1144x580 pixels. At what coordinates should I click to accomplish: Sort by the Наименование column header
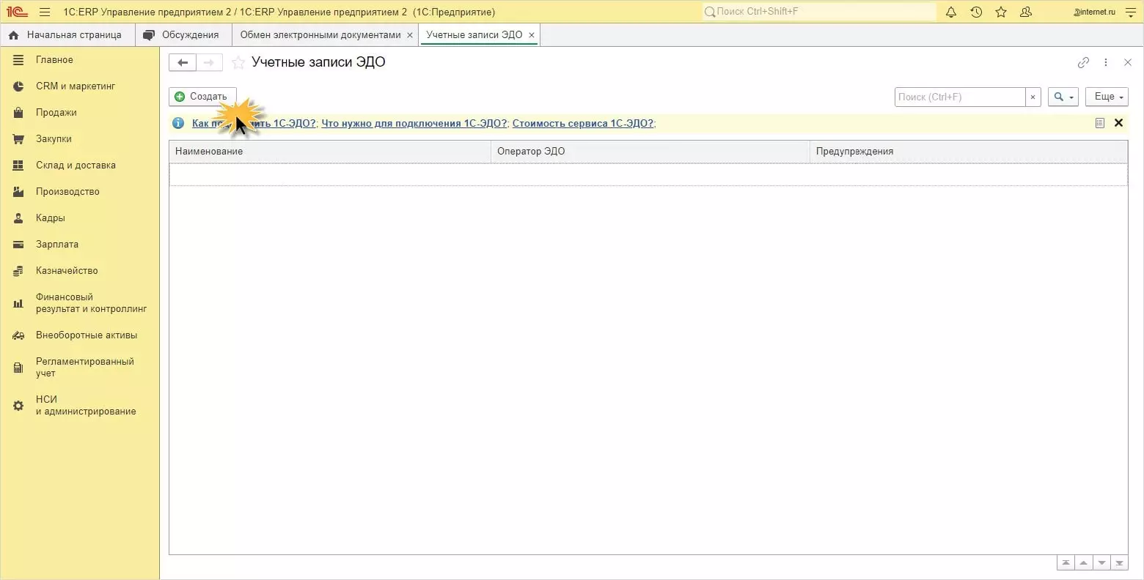pyautogui.click(x=330, y=152)
